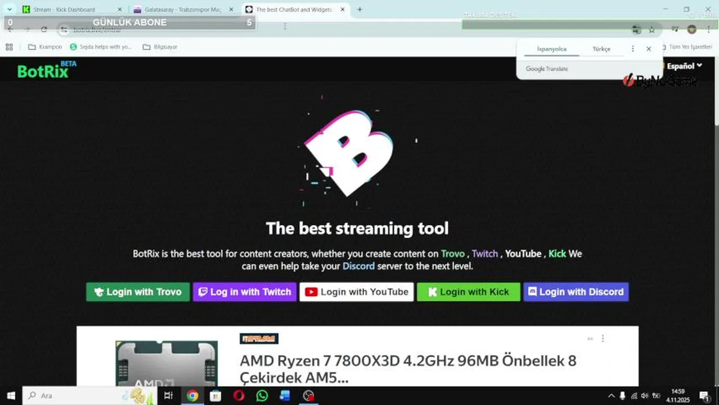The image size is (719, 405).
Task: Click the translate icon in address bar
Action: [636, 29]
